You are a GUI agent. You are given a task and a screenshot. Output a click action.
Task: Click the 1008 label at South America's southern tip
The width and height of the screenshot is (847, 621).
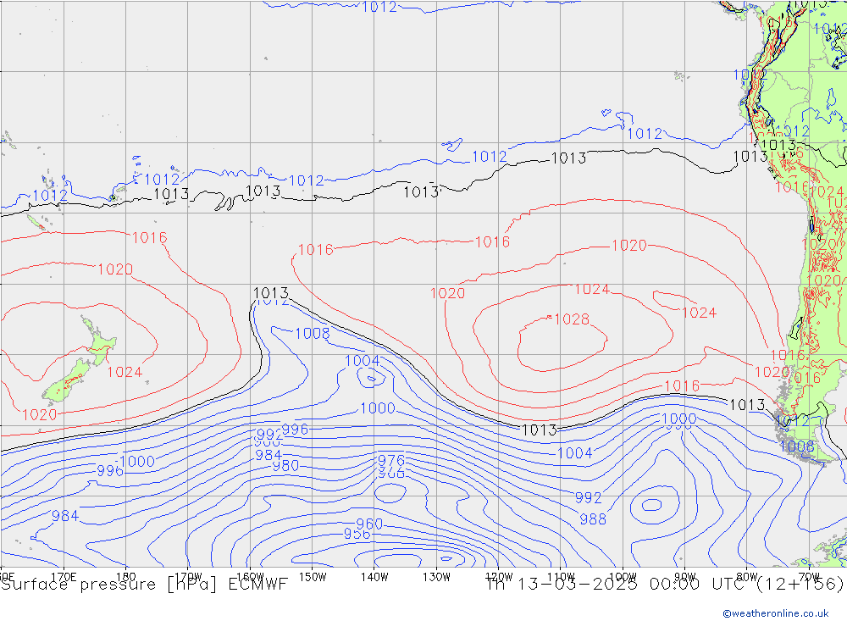click(797, 446)
